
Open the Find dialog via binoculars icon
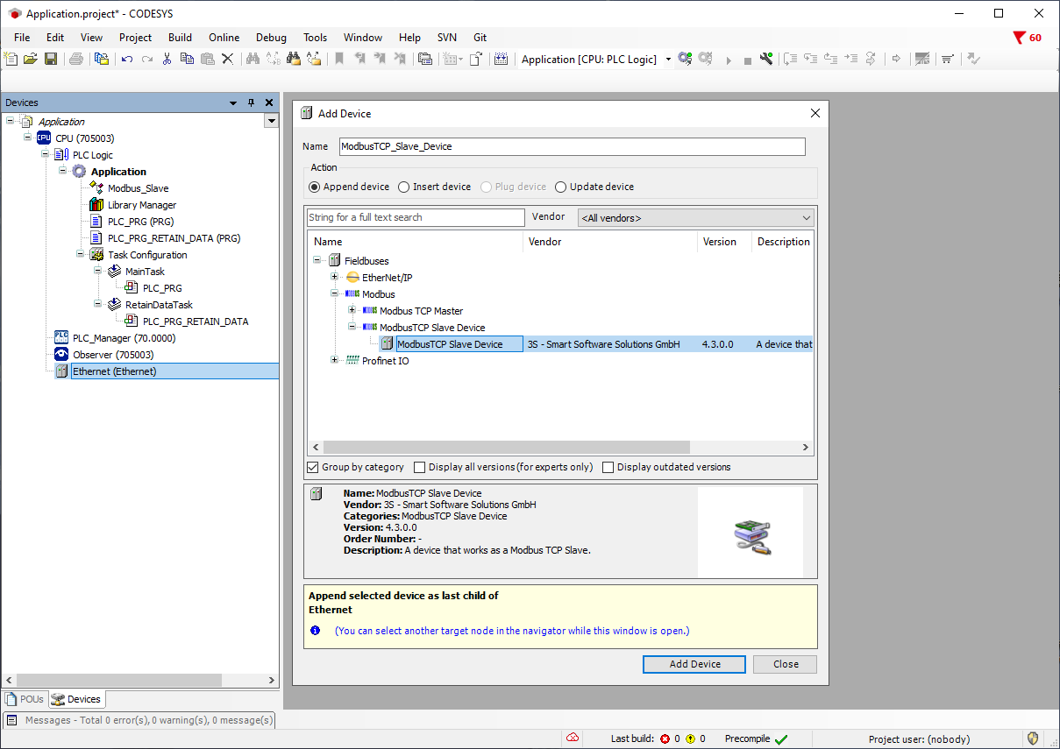pos(253,58)
